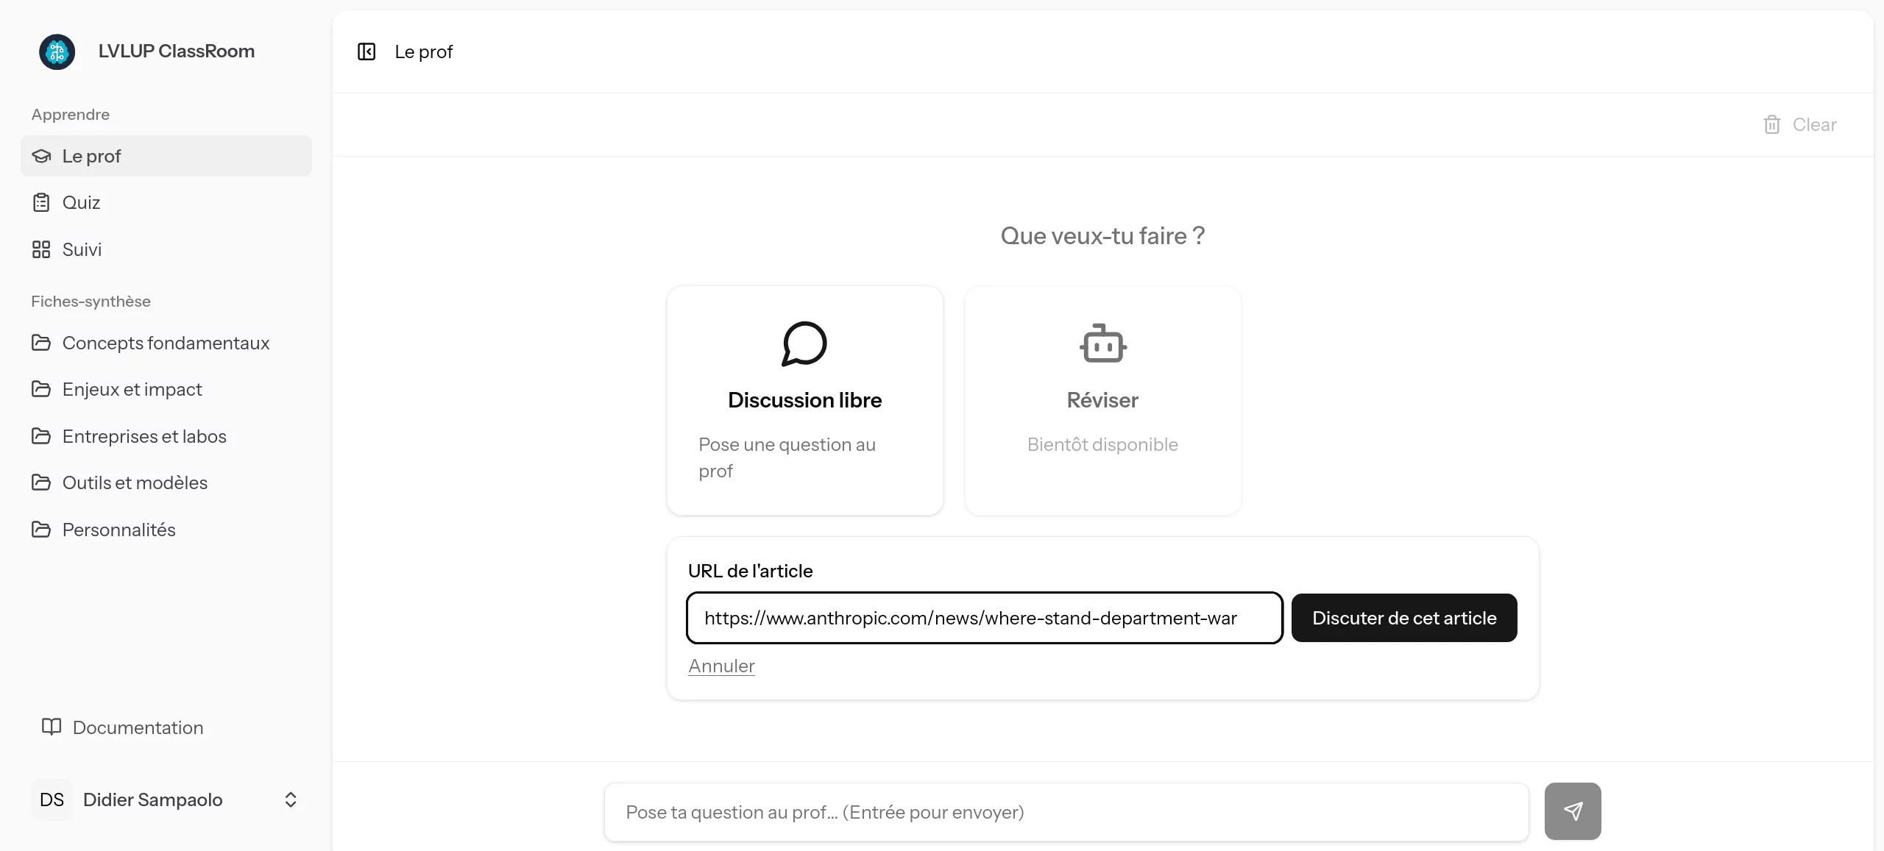Open Enjeux et impact folder

coord(132,389)
